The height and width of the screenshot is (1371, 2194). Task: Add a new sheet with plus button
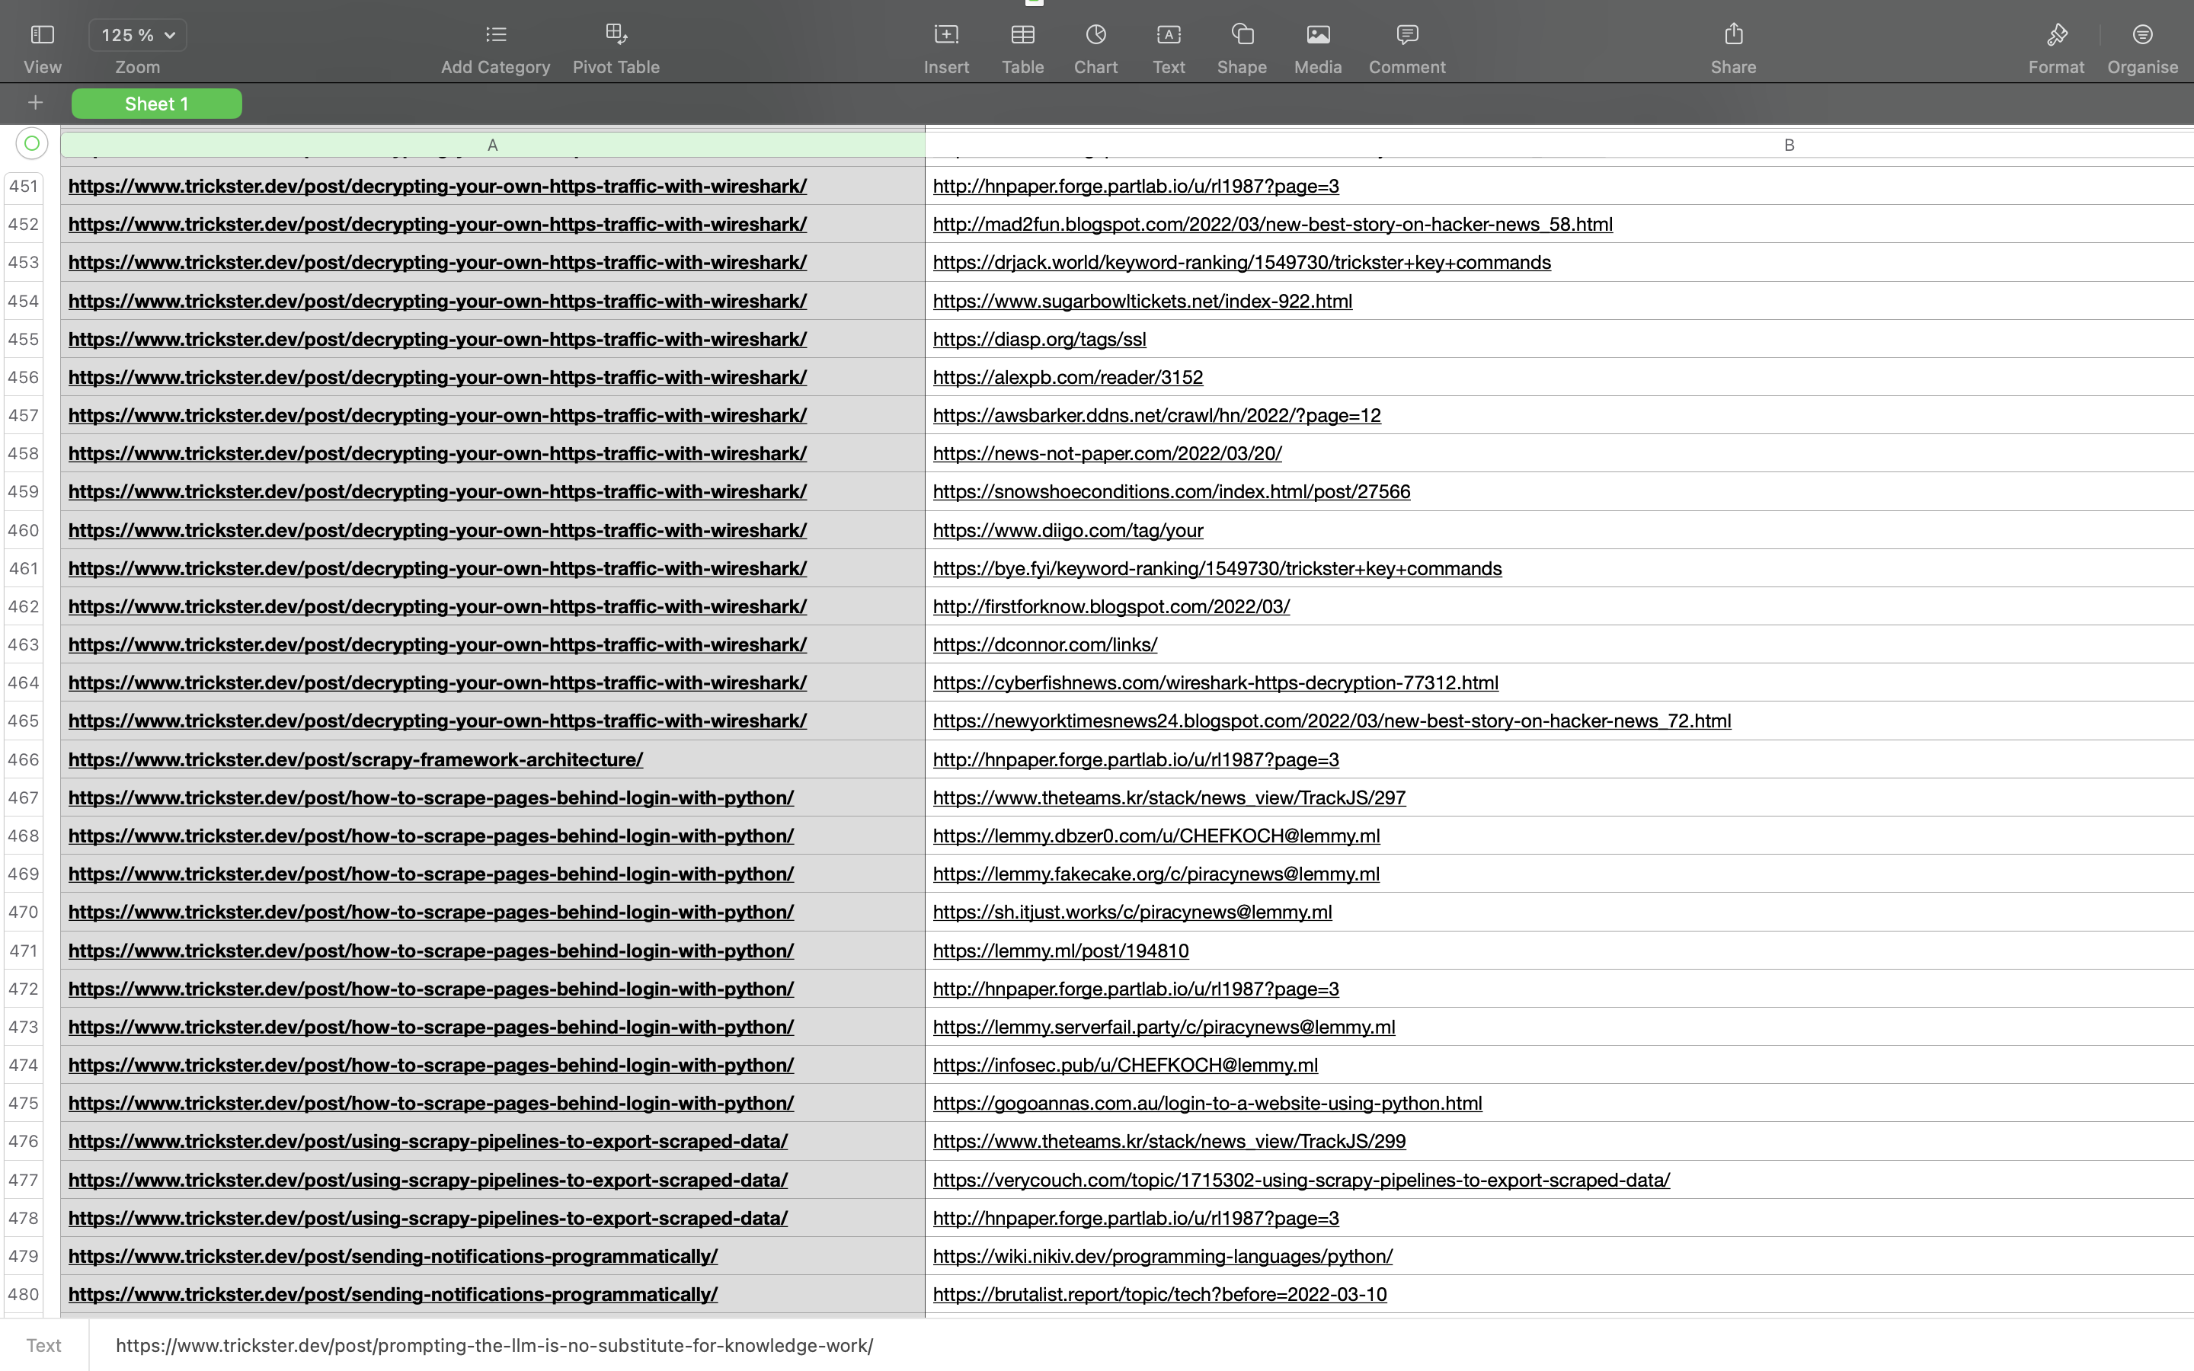(35, 104)
